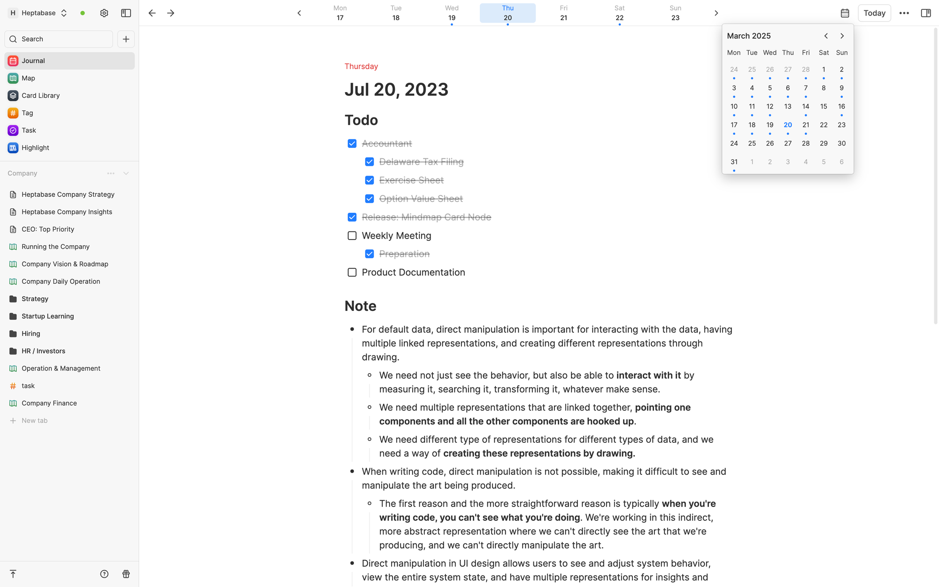This screenshot has width=939, height=587.
Task: Click the calendar picker icon
Action: click(845, 13)
